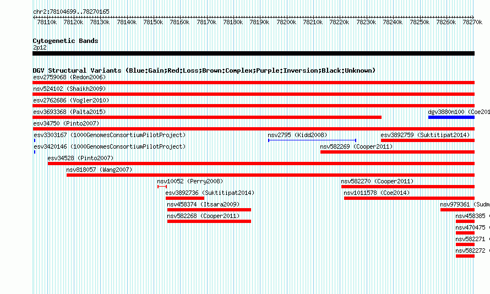Viewport: 490px width, 294px height.
Task: Select the esv3303167 1000Genomes variant label
Action: [x=110, y=135]
